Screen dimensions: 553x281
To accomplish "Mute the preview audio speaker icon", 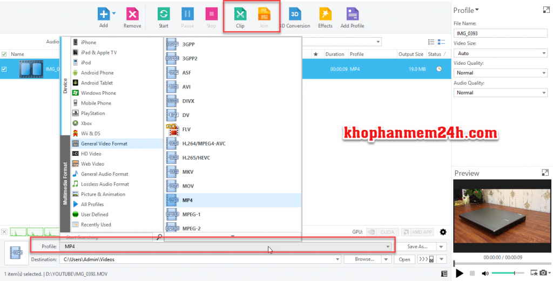I will pyautogui.click(x=485, y=273).
